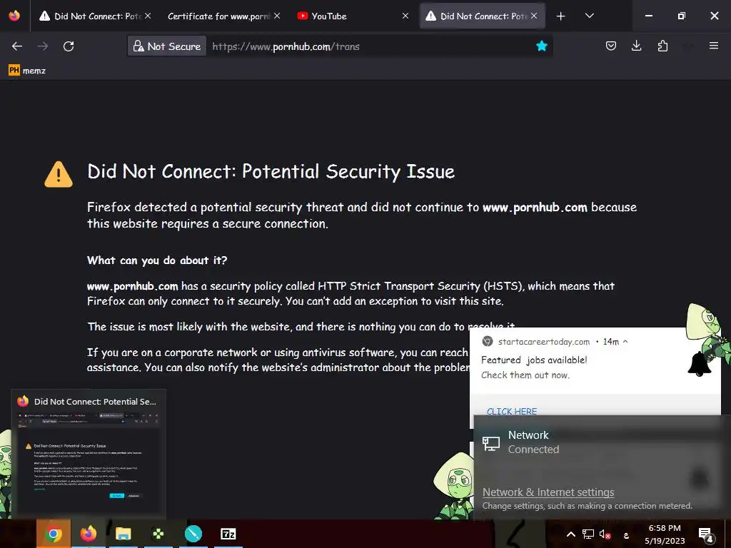Screen dimensions: 731x548
Task: Click 'Featured jobs available!' notification text
Action: tap(534, 360)
